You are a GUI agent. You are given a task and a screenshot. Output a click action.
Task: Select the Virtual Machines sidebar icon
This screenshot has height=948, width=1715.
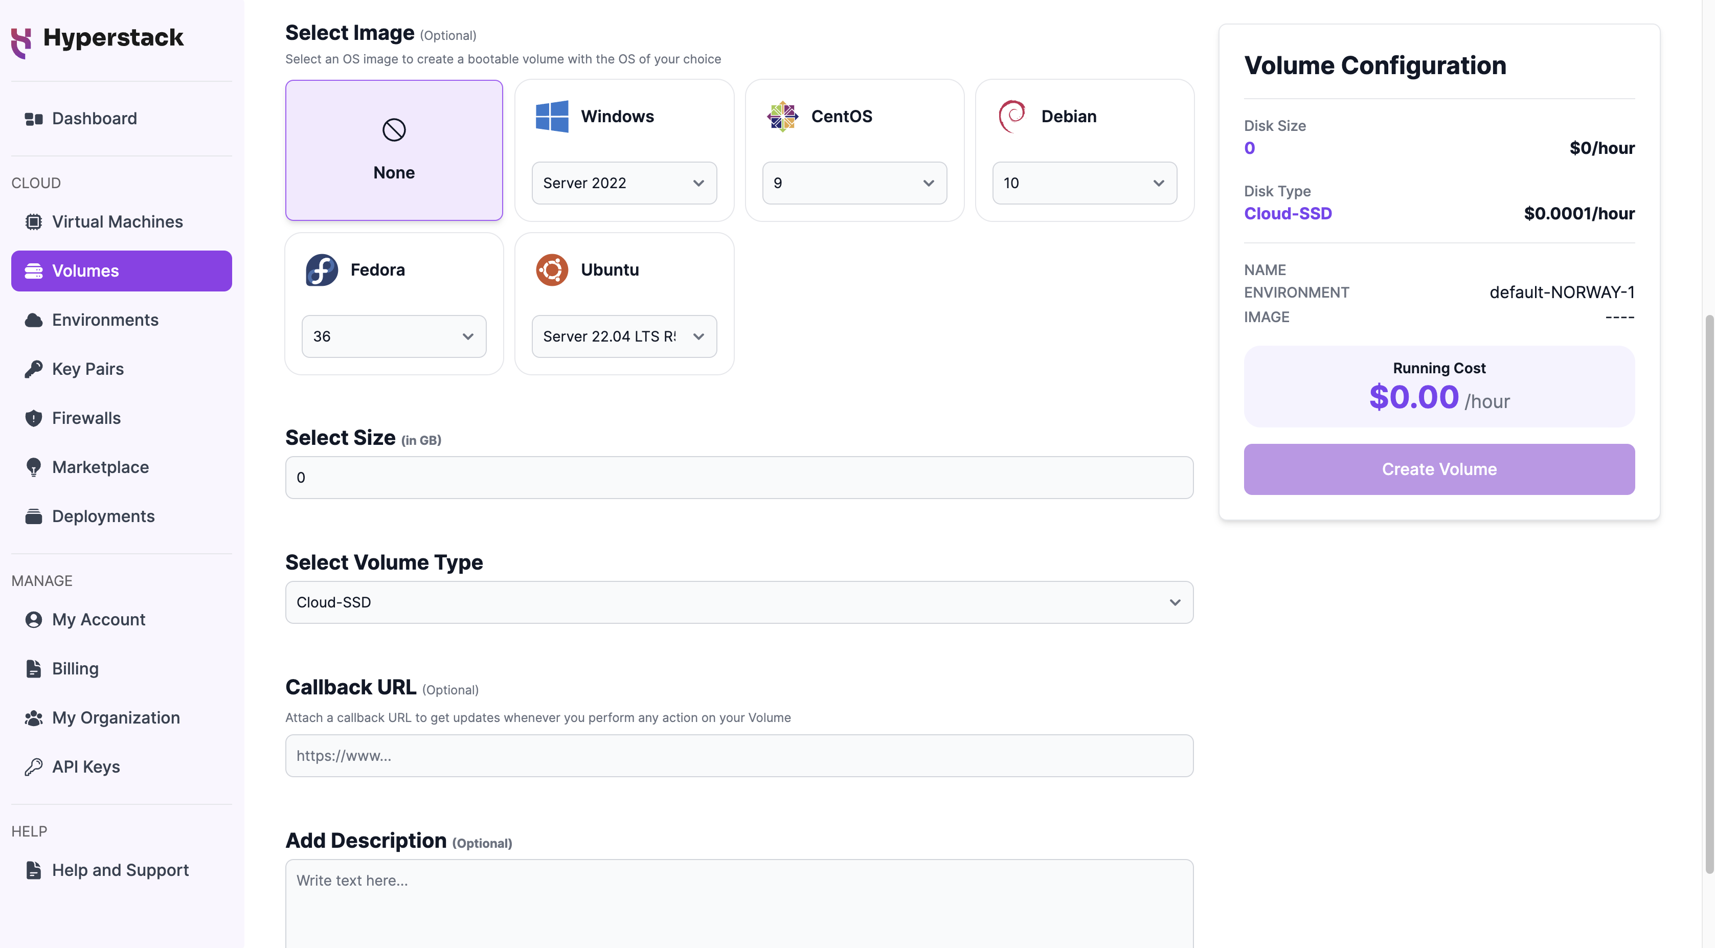33,222
